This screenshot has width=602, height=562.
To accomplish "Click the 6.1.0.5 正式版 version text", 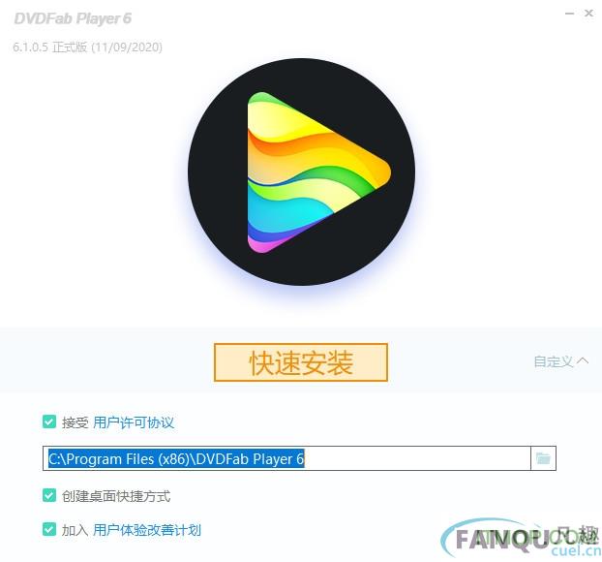I will pos(87,47).
